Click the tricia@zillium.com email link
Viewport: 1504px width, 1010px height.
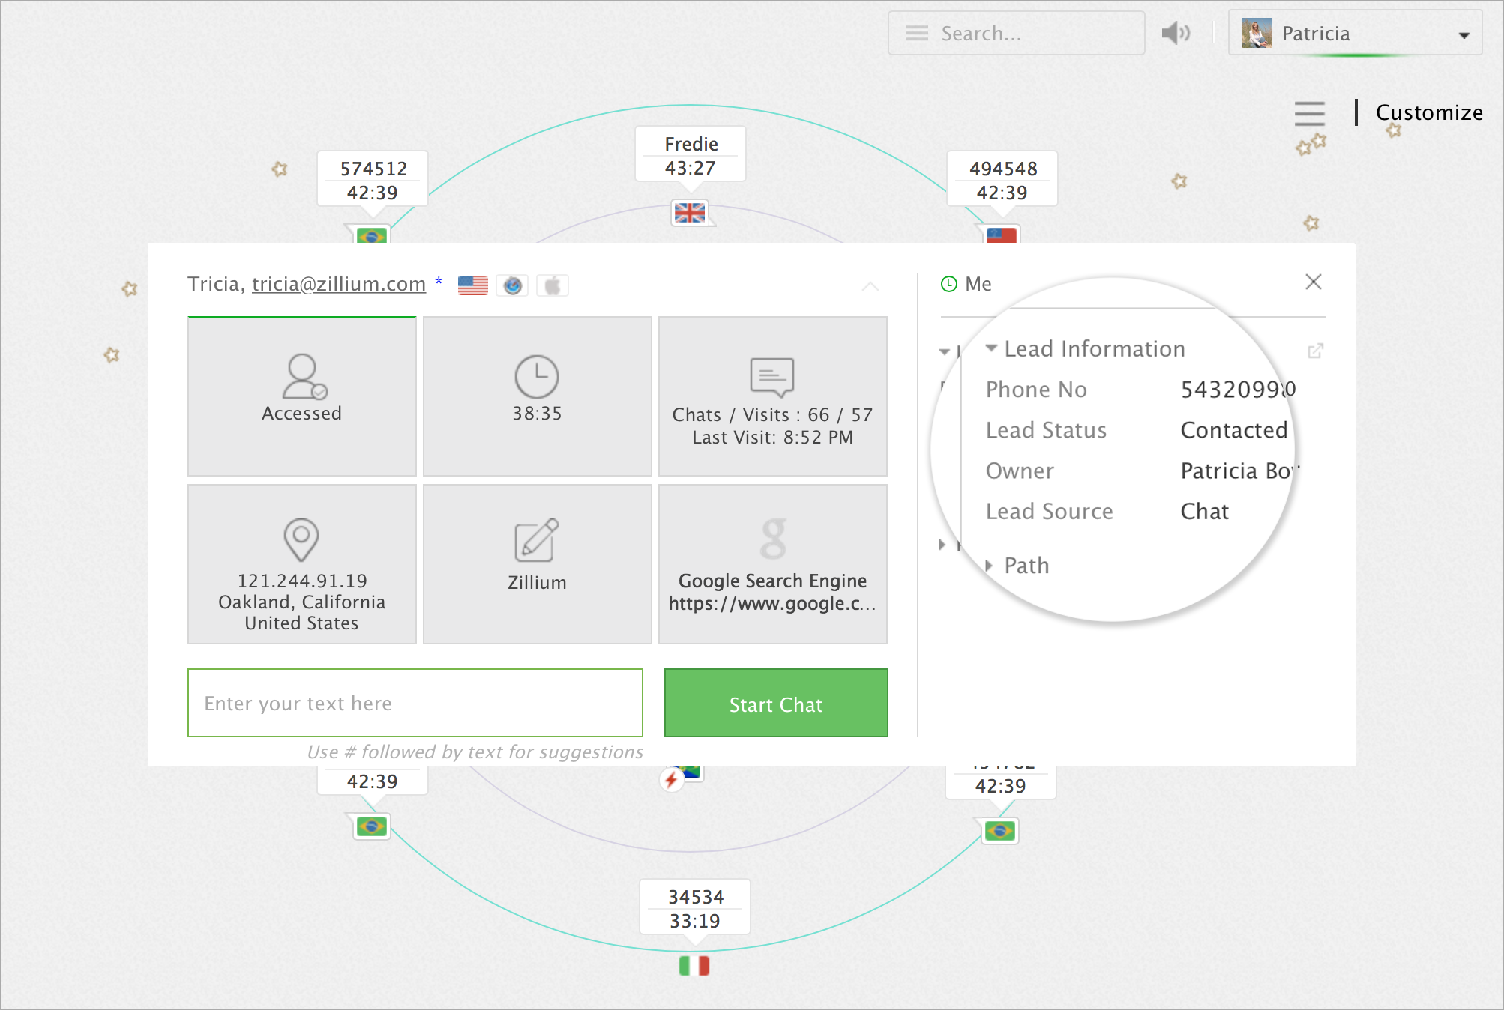[x=338, y=284]
